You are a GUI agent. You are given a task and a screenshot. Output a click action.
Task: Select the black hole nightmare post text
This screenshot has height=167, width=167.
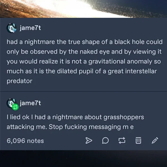pos(85,61)
